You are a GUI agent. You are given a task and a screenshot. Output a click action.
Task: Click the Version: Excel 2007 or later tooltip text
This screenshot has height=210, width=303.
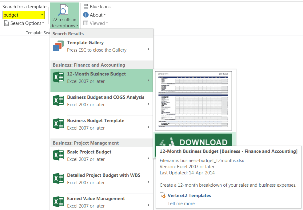click(187, 167)
